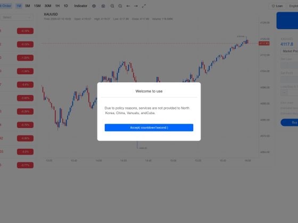The image size is (298, 223).
Task: Switch chart to 1D timeframe
Action: [65, 6]
